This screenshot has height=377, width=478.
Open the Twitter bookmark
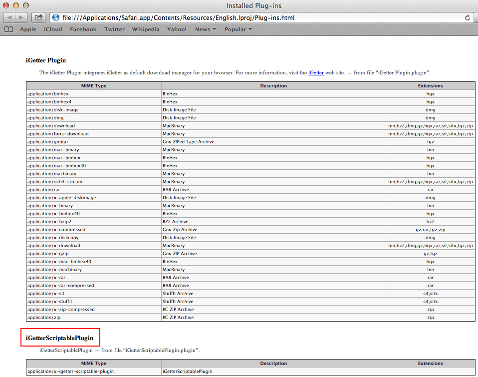(114, 29)
